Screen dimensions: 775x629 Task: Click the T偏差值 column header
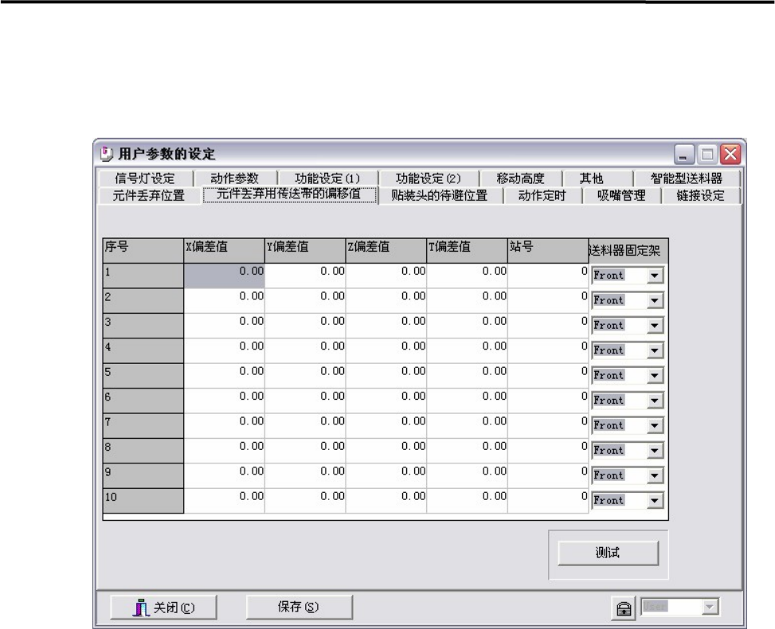click(468, 251)
